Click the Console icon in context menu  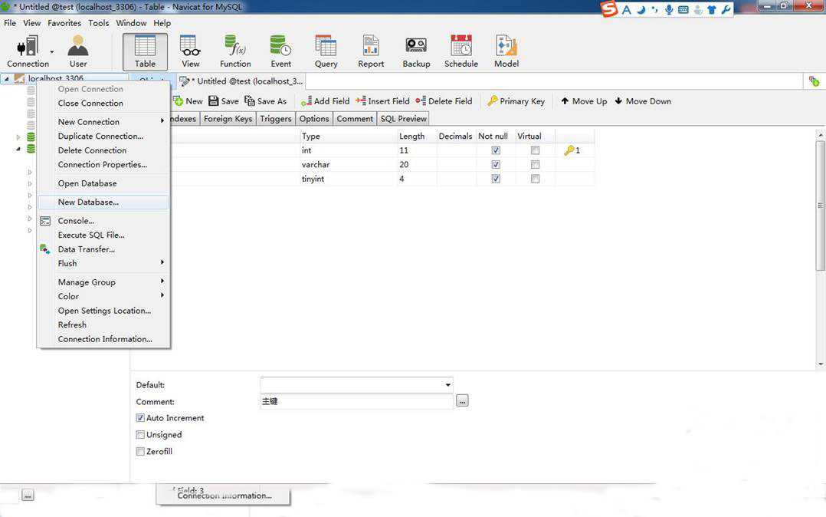coord(45,221)
